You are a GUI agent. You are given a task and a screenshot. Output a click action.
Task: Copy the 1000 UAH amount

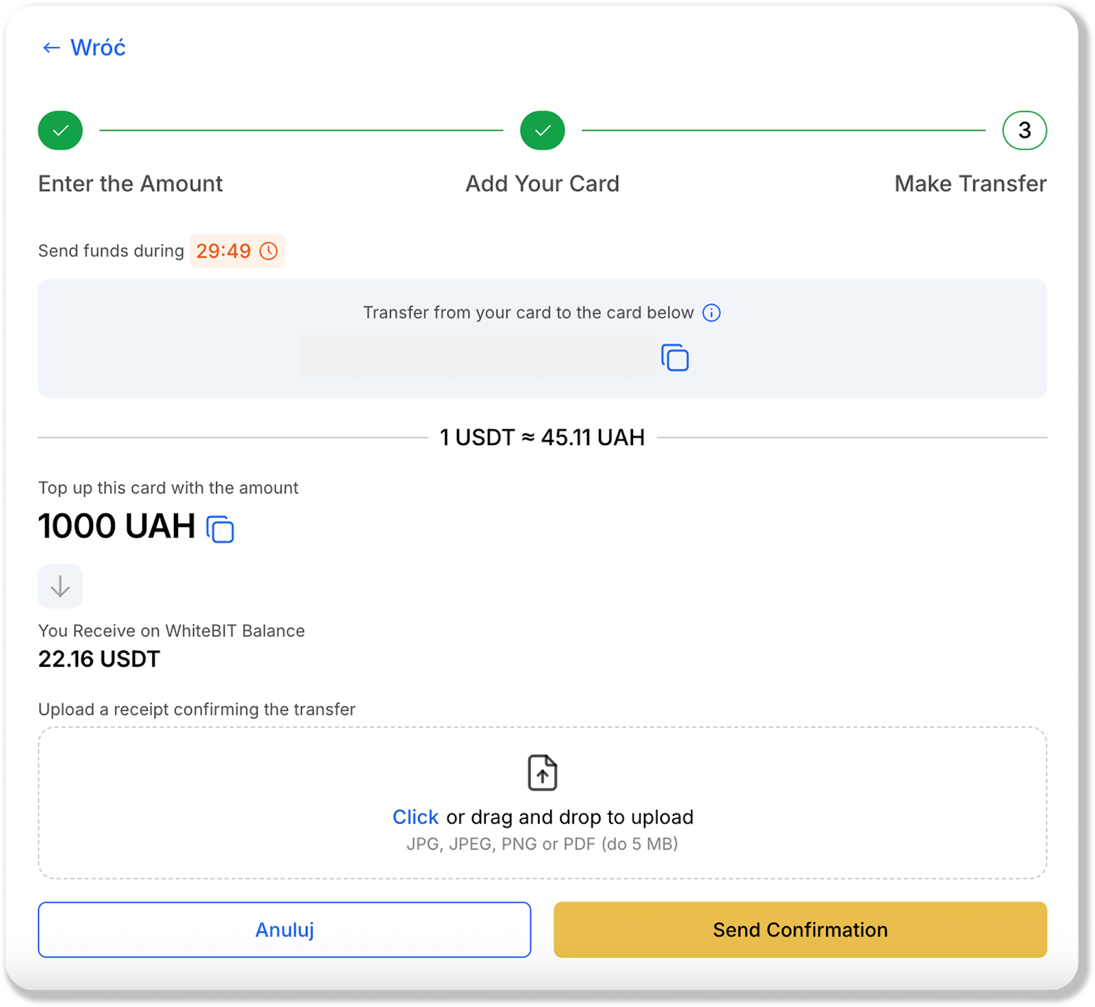click(x=220, y=529)
